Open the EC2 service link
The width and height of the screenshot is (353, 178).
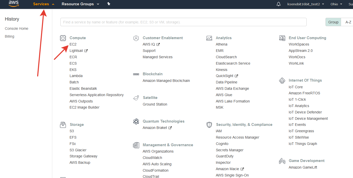tap(73, 44)
